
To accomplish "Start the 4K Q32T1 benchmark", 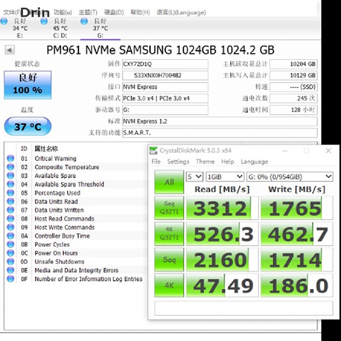I will coord(169,233).
